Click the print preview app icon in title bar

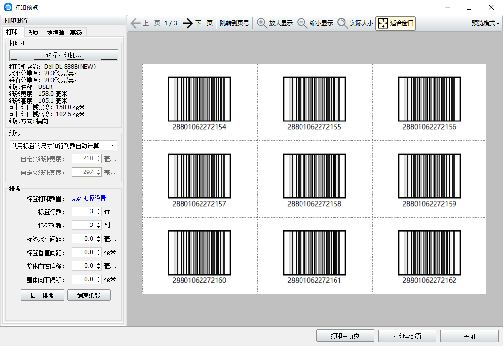point(8,7)
